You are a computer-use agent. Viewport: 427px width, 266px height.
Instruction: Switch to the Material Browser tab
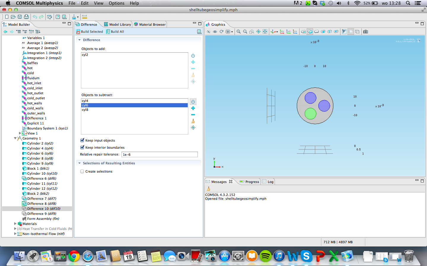[x=150, y=25]
